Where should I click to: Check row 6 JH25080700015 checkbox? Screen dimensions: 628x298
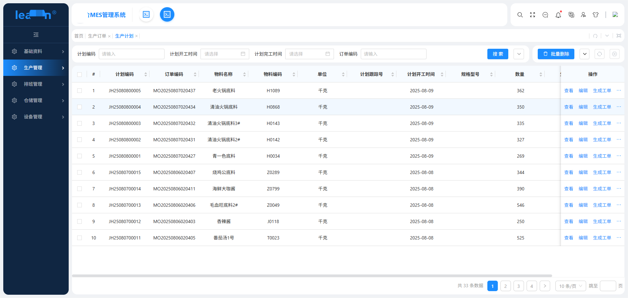click(x=79, y=172)
